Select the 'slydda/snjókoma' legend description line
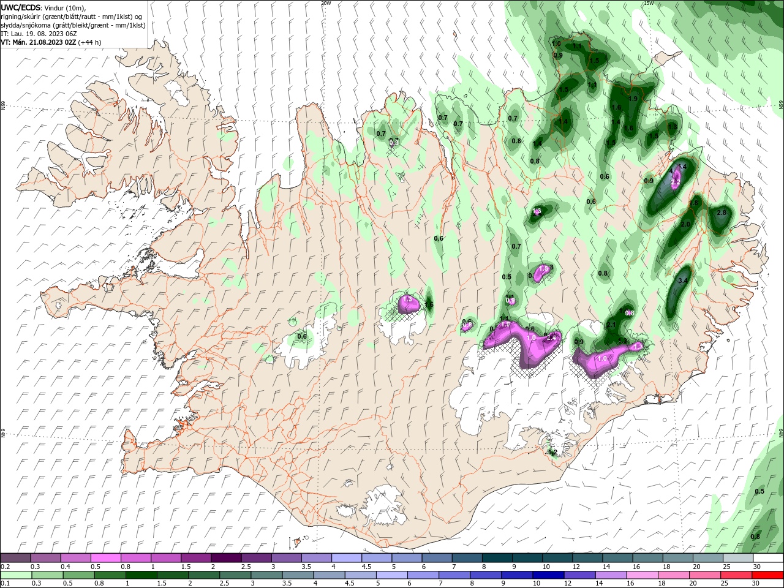This screenshot has width=784, height=588. (x=73, y=25)
